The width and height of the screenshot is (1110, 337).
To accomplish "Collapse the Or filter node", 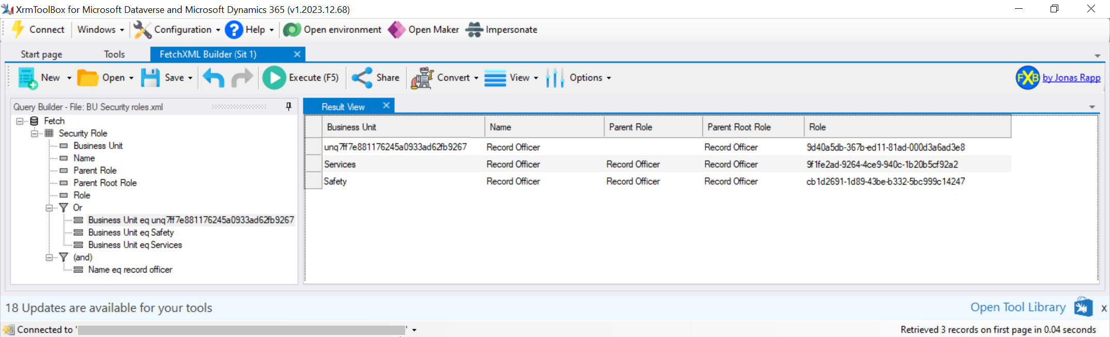I will coord(49,208).
